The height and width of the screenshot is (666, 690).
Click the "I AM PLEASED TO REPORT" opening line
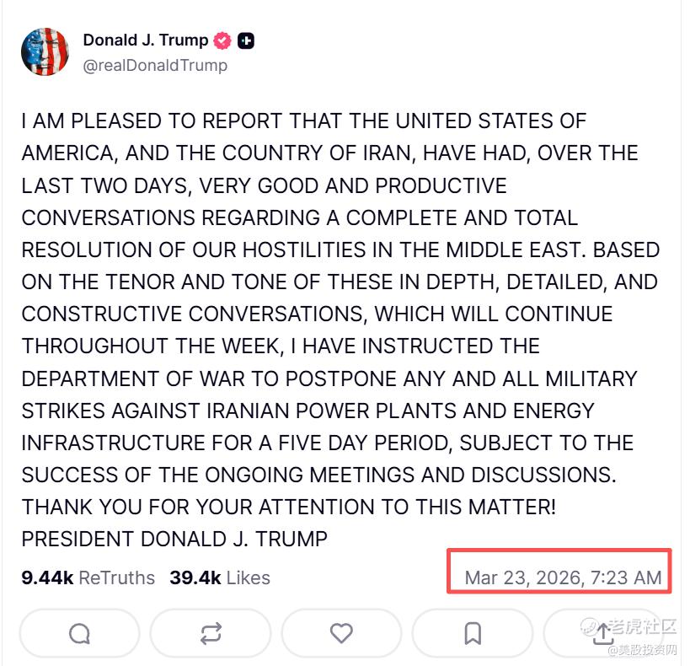coord(303,121)
